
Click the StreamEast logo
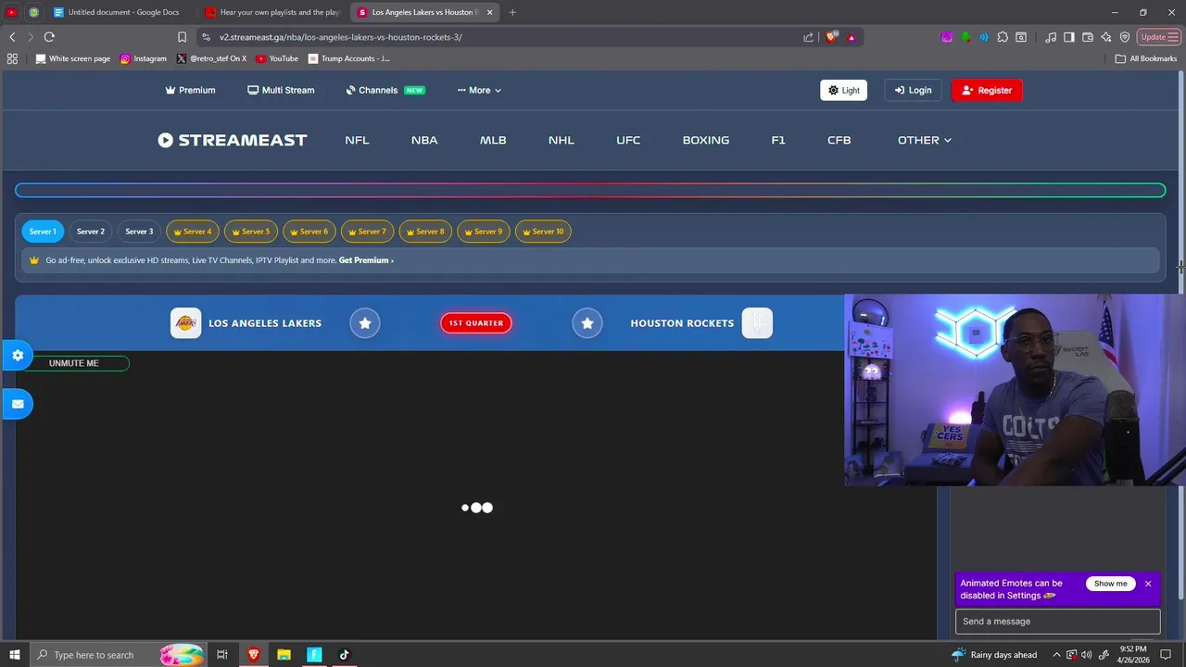pyautogui.click(x=232, y=140)
